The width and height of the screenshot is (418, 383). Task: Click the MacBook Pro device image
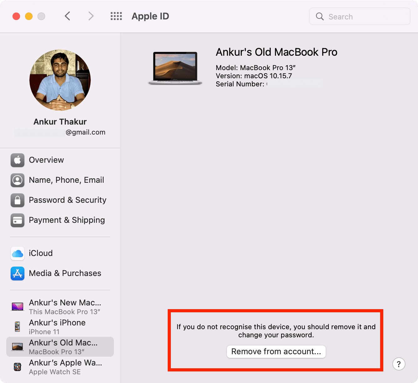click(x=175, y=68)
